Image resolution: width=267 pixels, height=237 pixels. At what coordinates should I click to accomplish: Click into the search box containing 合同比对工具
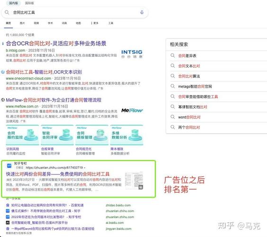click(x=75, y=12)
